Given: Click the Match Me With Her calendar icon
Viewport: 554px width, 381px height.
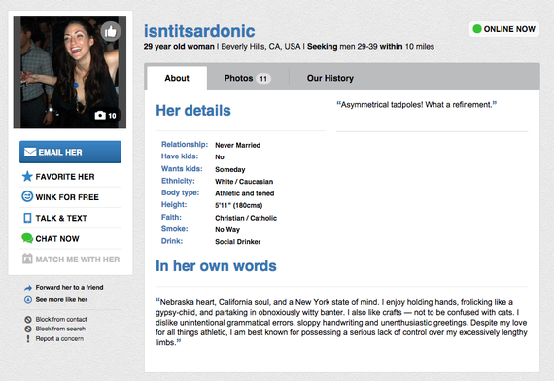Looking at the screenshot, I should (x=27, y=259).
